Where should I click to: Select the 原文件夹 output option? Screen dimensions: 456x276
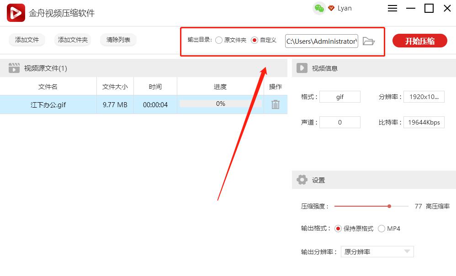pyautogui.click(x=219, y=39)
